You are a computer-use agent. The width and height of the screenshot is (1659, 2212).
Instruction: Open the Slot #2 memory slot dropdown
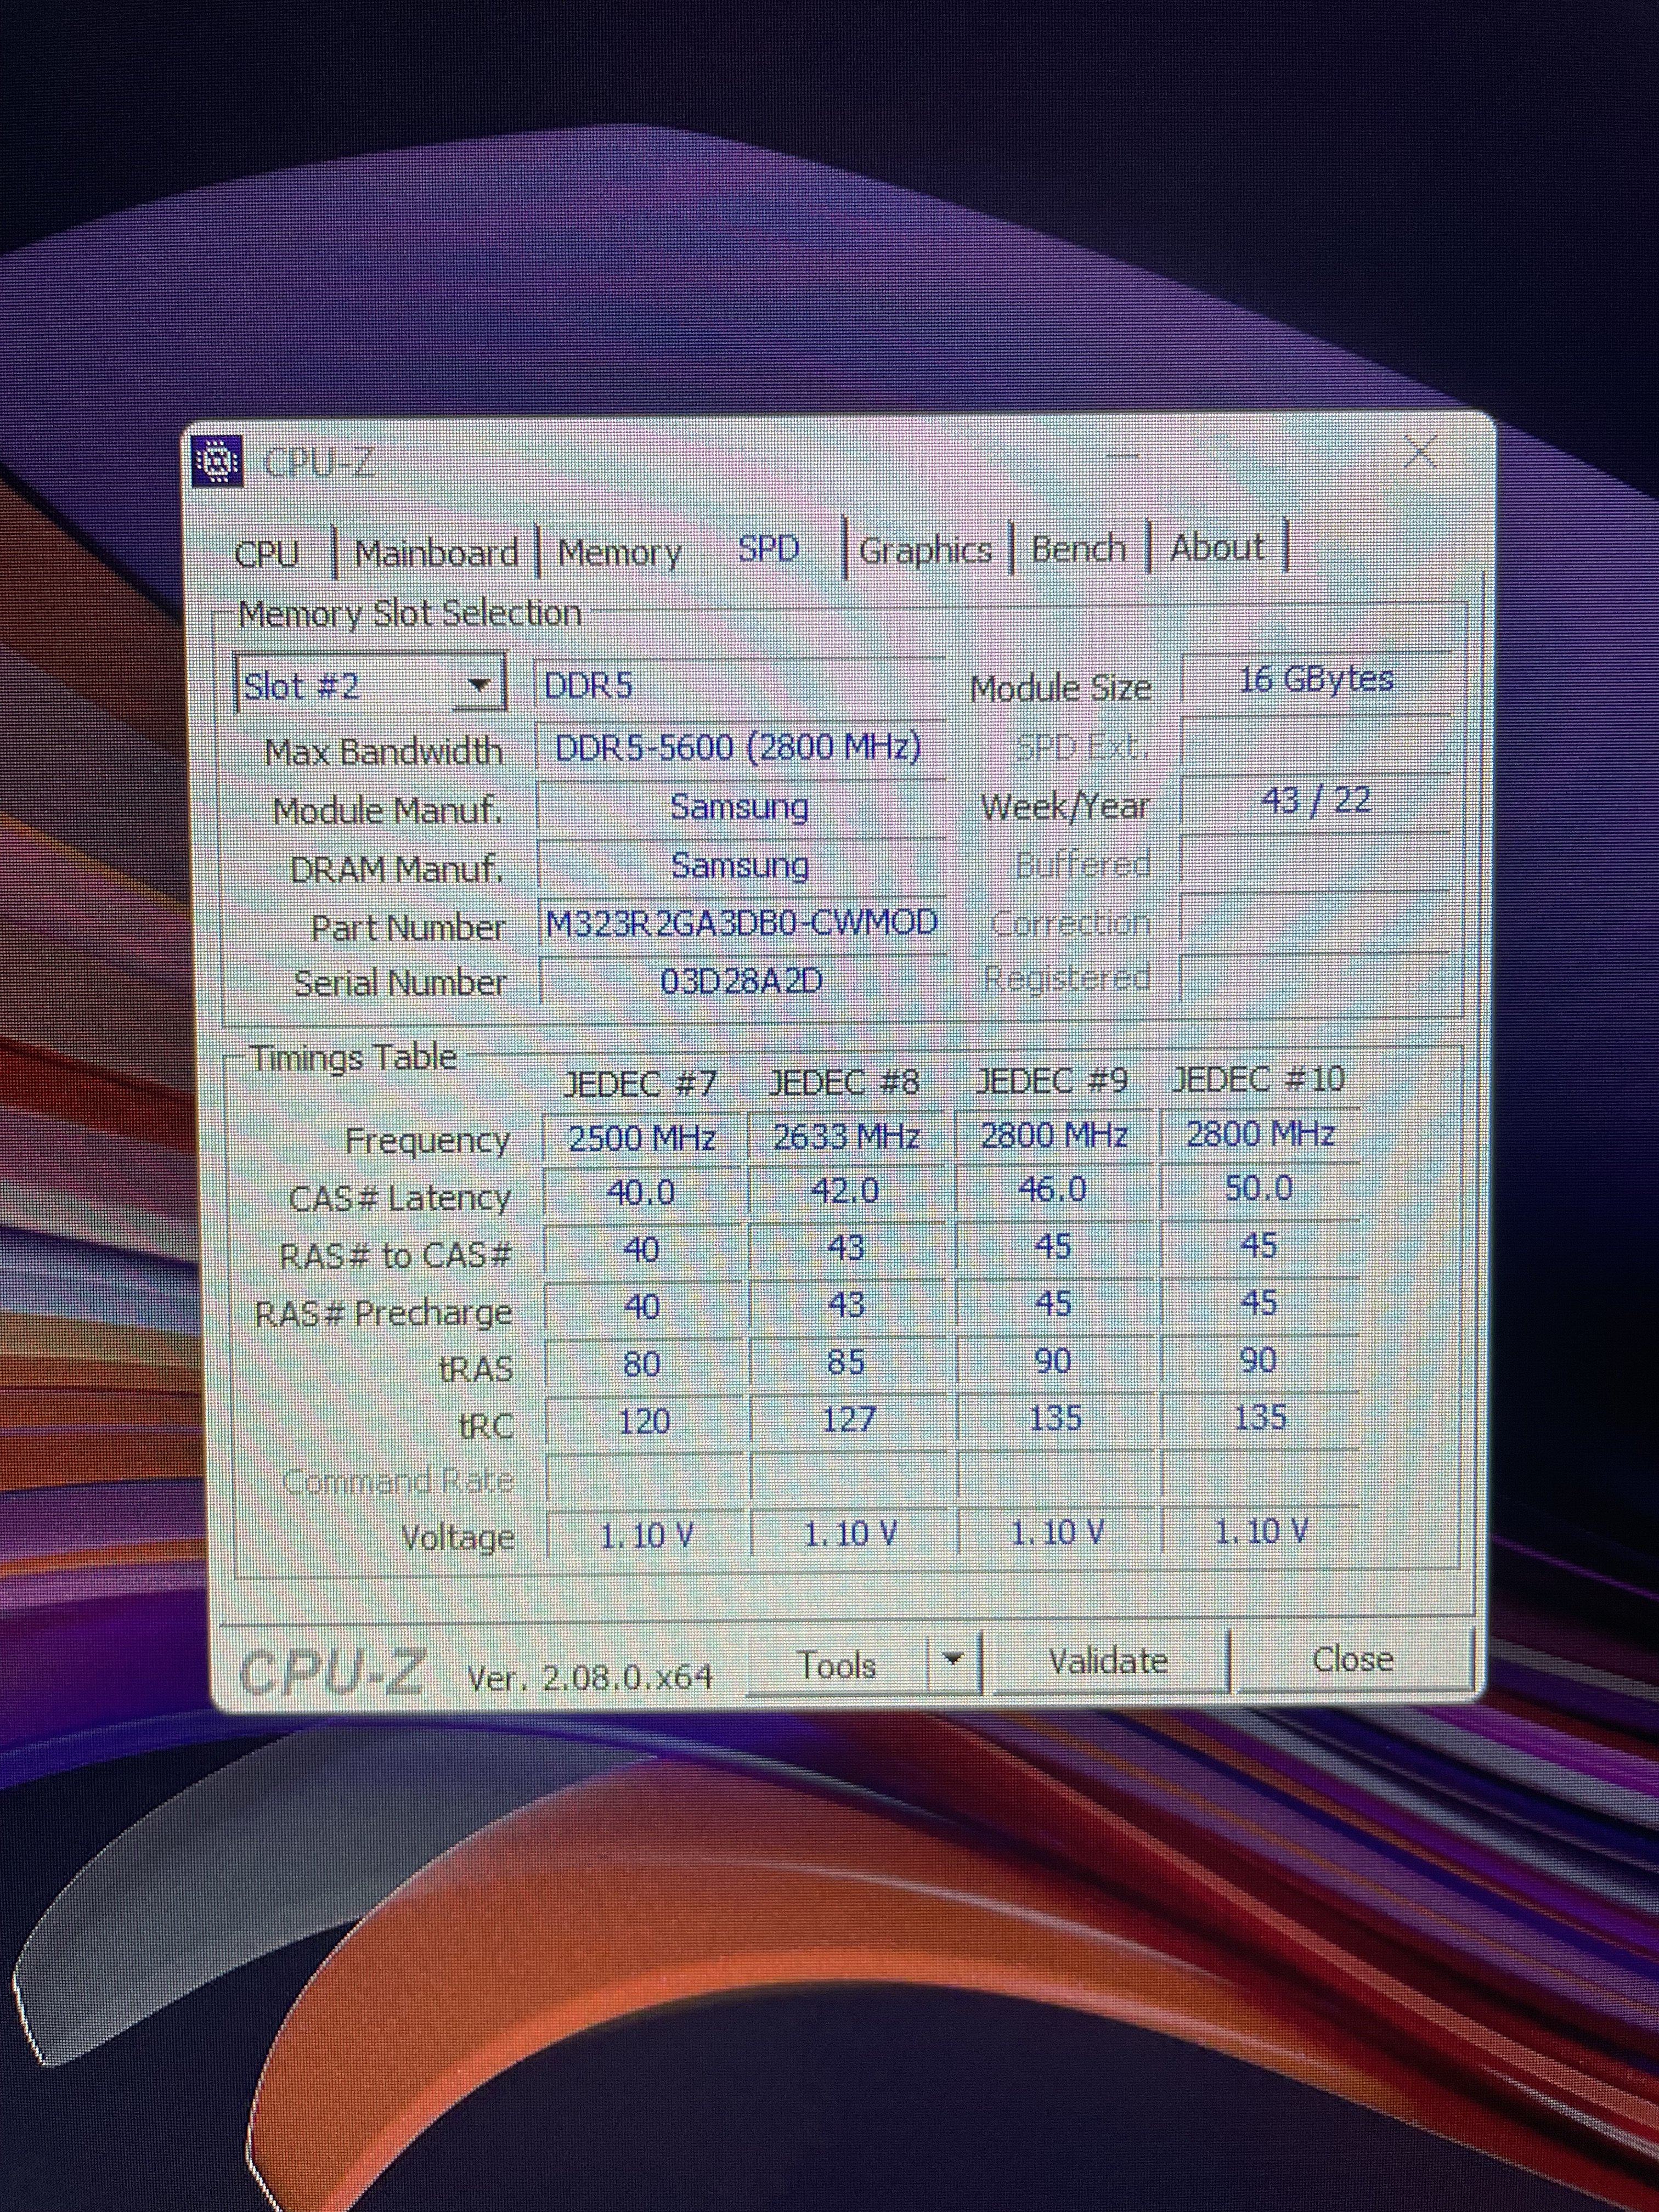pos(370,685)
